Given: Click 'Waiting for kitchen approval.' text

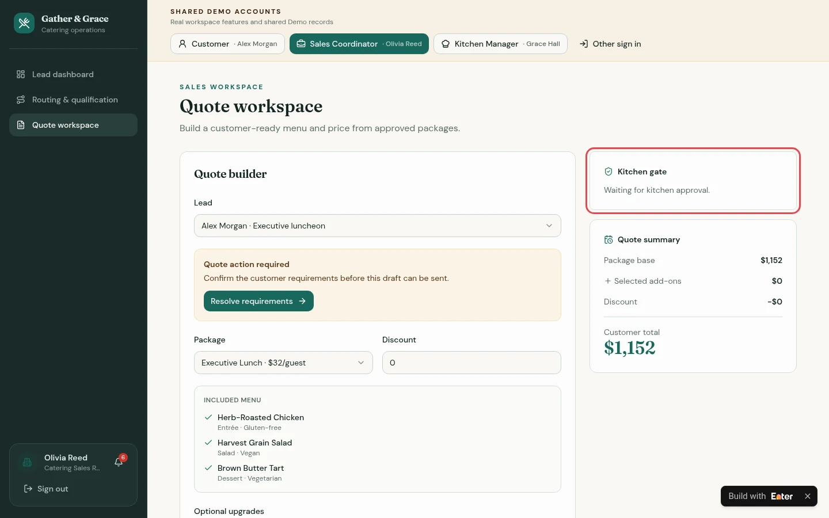Looking at the screenshot, I should [657, 190].
